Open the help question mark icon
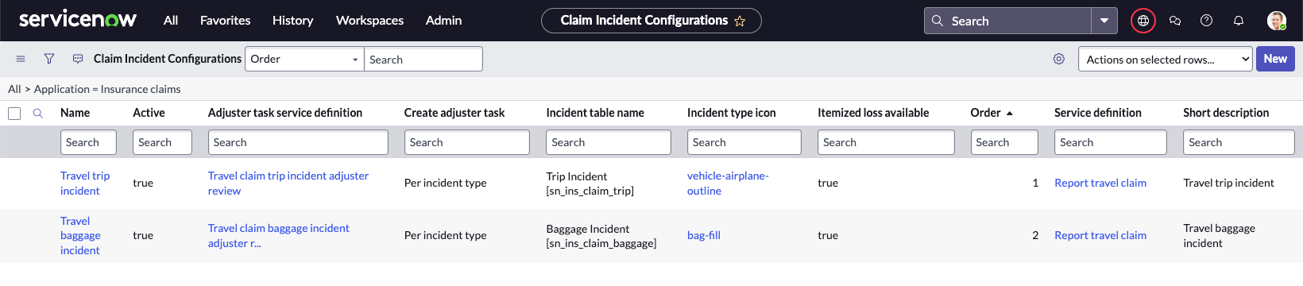The width and height of the screenshot is (1303, 286). [x=1206, y=21]
